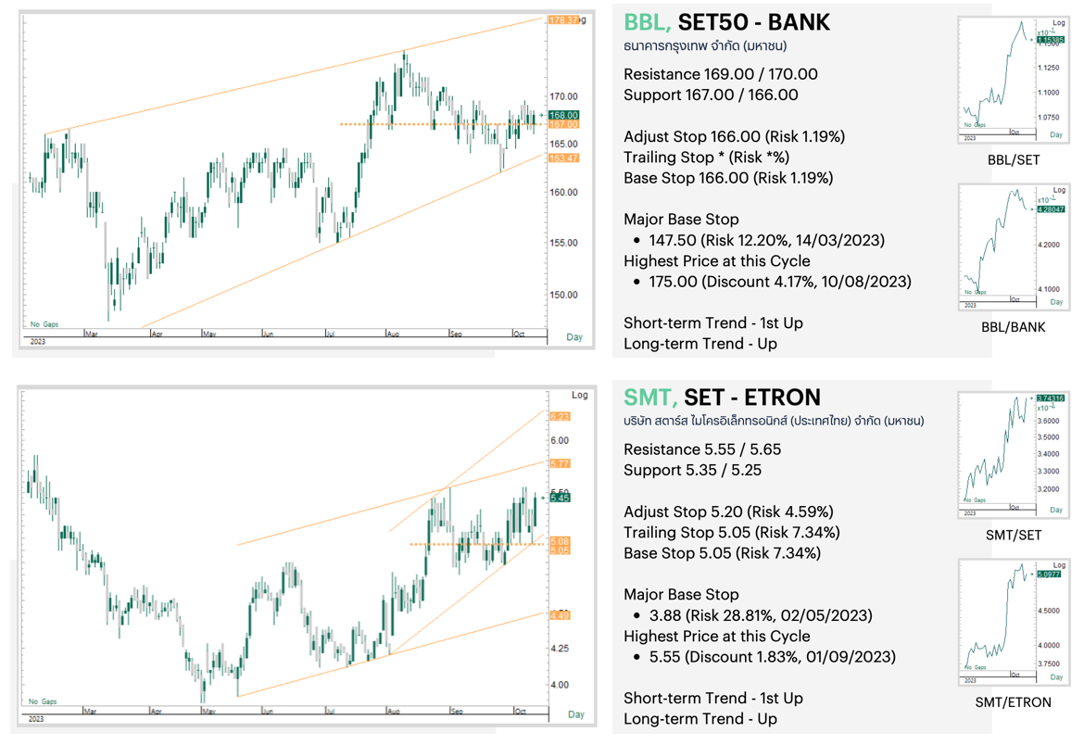Screen dimensions: 1084x745
Task: Select 'Base Stop 5.05 (Risk 7.34%)'
Action: coord(723,552)
